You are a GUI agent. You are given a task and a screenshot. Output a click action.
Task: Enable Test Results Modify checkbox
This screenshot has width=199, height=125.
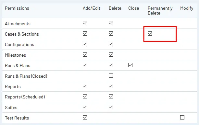click(x=182, y=118)
